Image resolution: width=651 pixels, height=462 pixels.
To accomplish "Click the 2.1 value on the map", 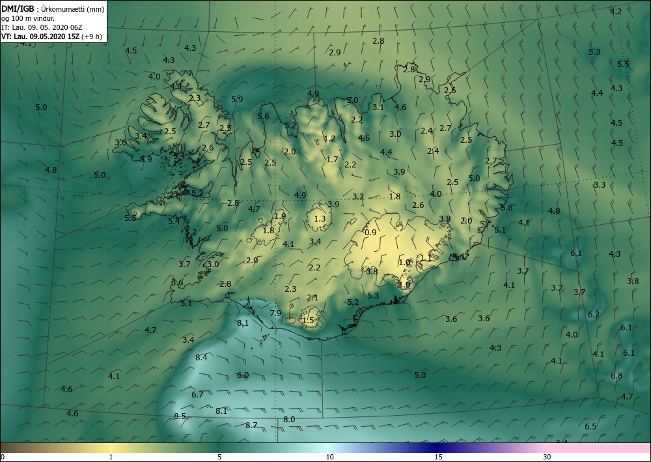I will [x=312, y=298].
